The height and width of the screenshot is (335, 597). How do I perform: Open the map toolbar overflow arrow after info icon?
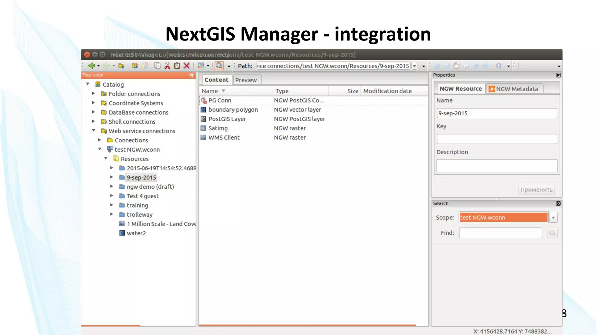point(508,66)
